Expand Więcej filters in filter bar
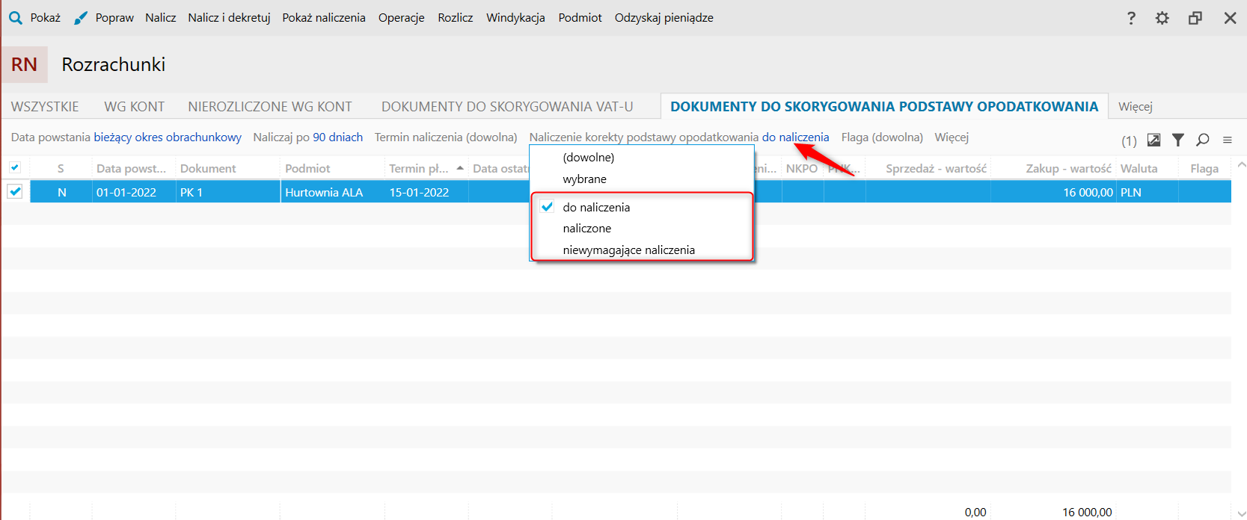Image resolution: width=1247 pixels, height=520 pixels. tap(952, 137)
